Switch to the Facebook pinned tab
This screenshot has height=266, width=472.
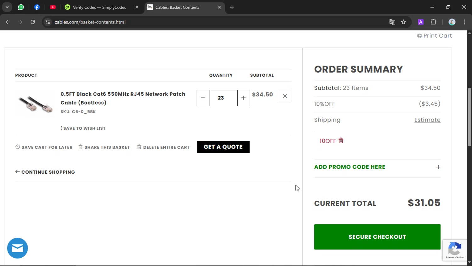[x=37, y=7]
